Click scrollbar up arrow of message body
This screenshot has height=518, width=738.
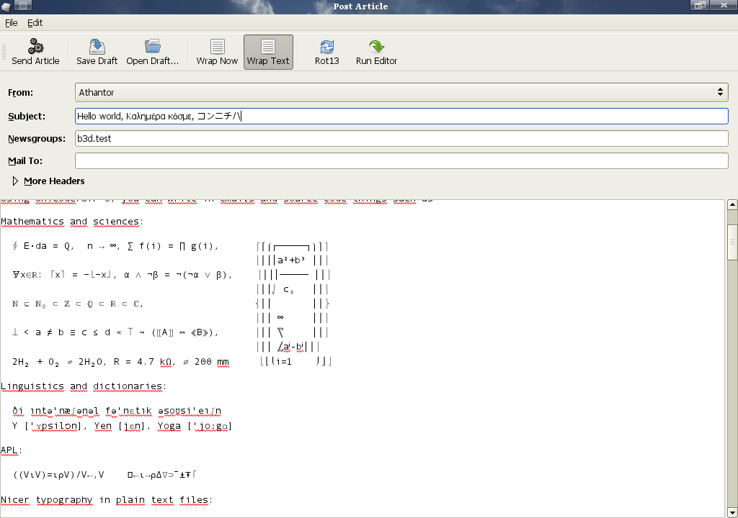(x=732, y=204)
